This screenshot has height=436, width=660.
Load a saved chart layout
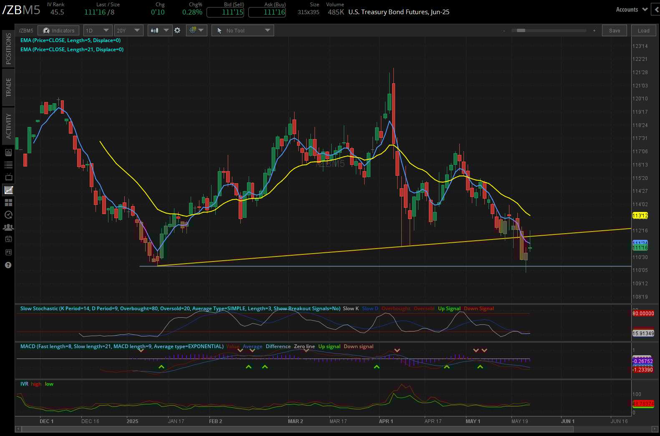coord(643,30)
